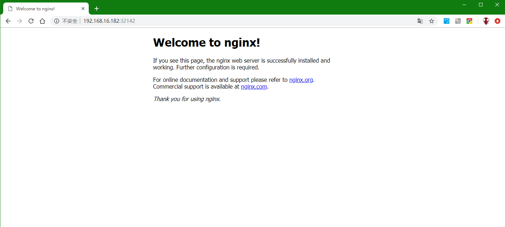Maximize the browser window
This screenshot has height=227, width=505.
pos(481,5)
